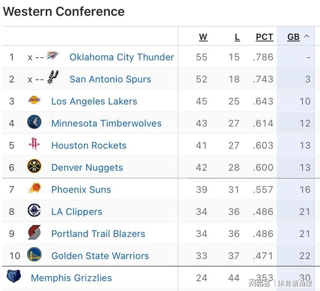Click the Portland Trail Blazers logo
The height and width of the screenshot is (291, 320).
[34, 233]
